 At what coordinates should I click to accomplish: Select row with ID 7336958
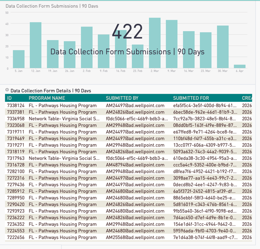(16, 118)
